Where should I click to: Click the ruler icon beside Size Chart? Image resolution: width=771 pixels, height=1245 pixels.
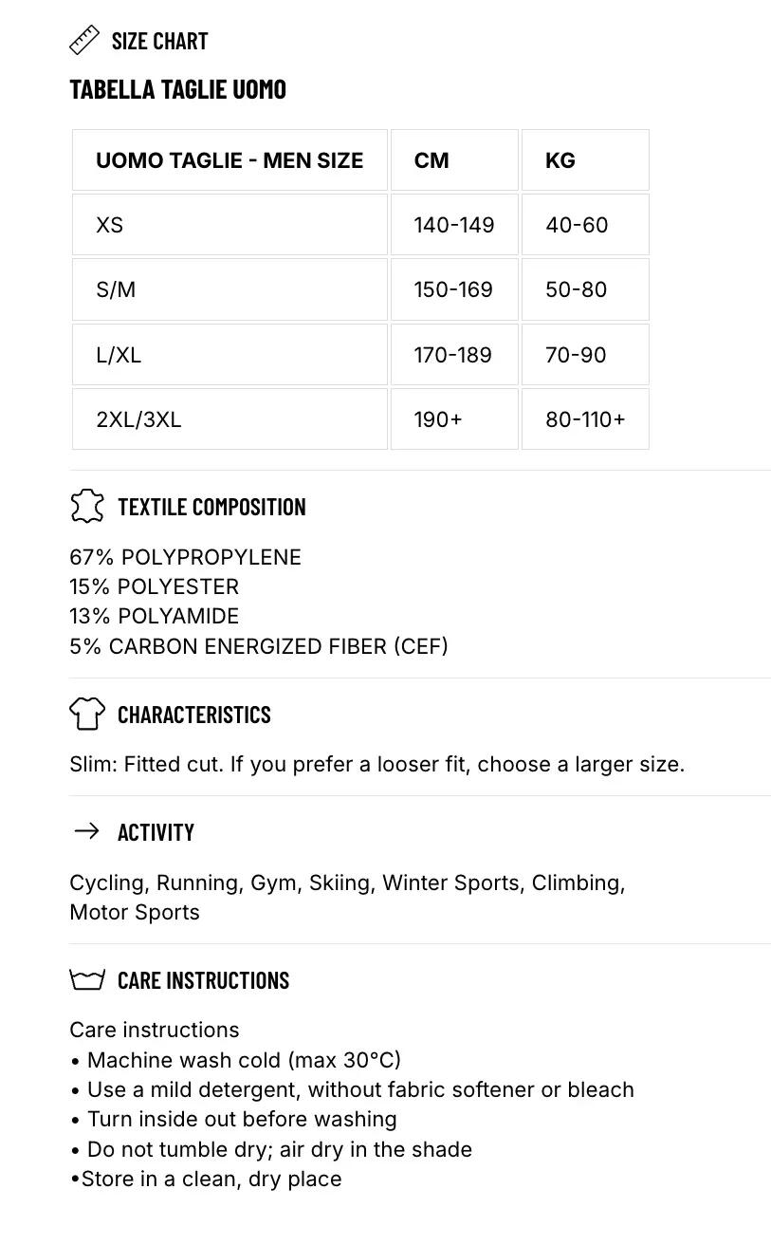84,41
